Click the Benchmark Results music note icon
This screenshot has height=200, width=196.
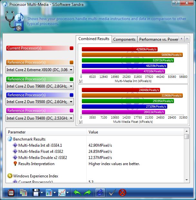[x=10, y=139]
